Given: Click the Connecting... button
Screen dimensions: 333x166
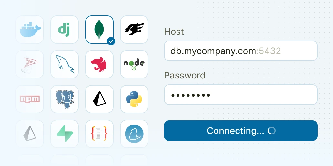Looking at the screenshot, I should pyautogui.click(x=241, y=131).
